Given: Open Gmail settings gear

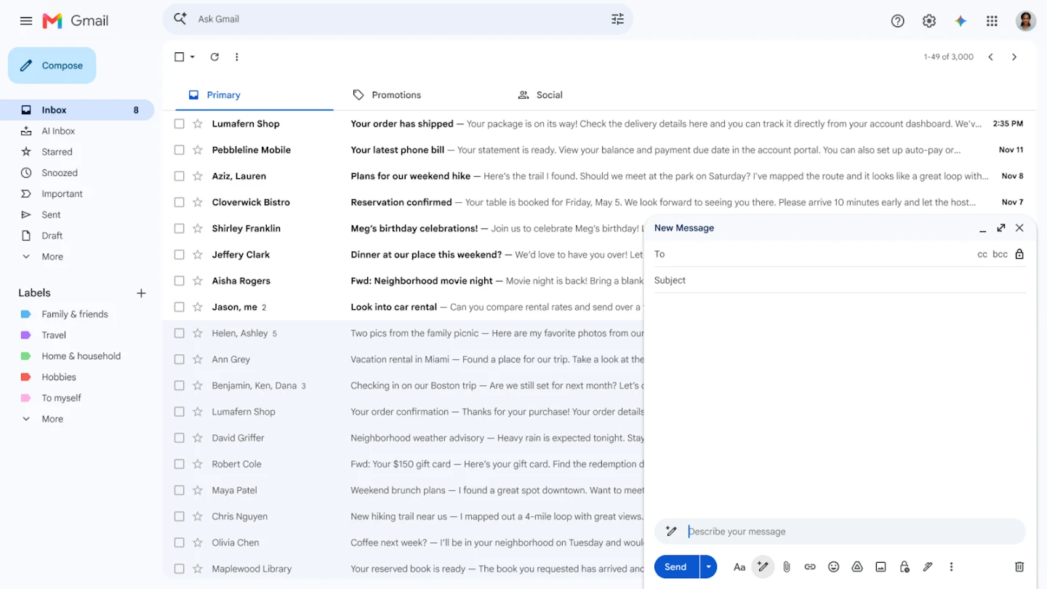Looking at the screenshot, I should (929, 21).
